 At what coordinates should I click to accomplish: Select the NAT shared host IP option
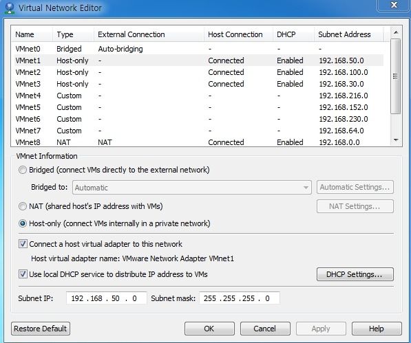[x=23, y=206]
